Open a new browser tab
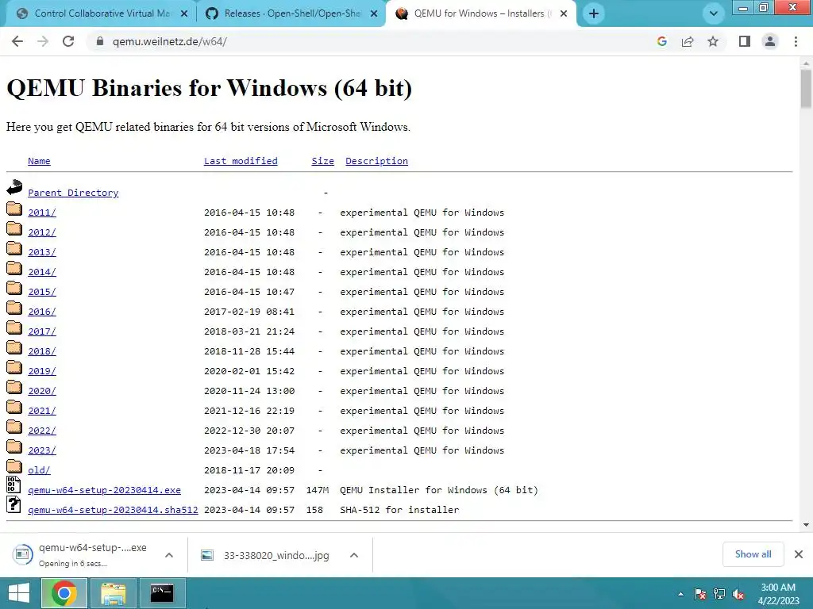813x609 pixels. tap(594, 13)
